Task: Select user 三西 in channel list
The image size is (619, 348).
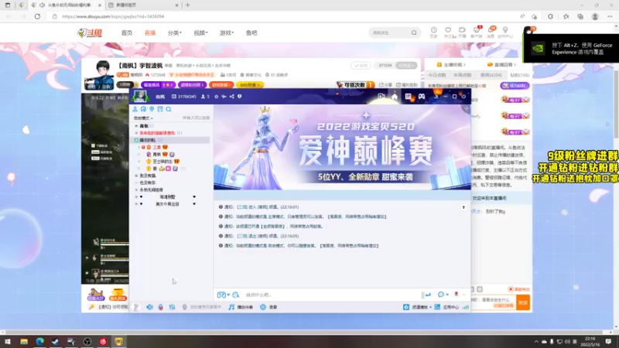Action: pyautogui.click(x=157, y=147)
